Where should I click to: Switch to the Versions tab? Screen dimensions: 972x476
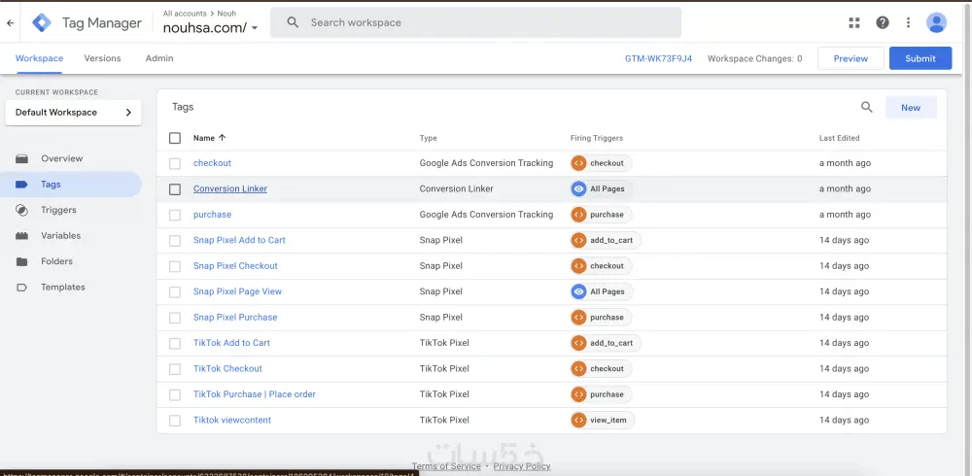tap(102, 58)
